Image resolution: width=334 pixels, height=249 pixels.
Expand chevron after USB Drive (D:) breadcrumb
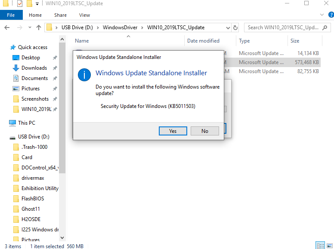point(98,28)
